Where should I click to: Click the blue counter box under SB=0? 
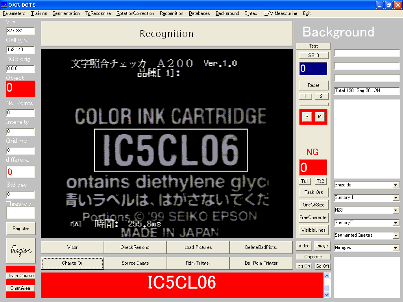point(313,68)
